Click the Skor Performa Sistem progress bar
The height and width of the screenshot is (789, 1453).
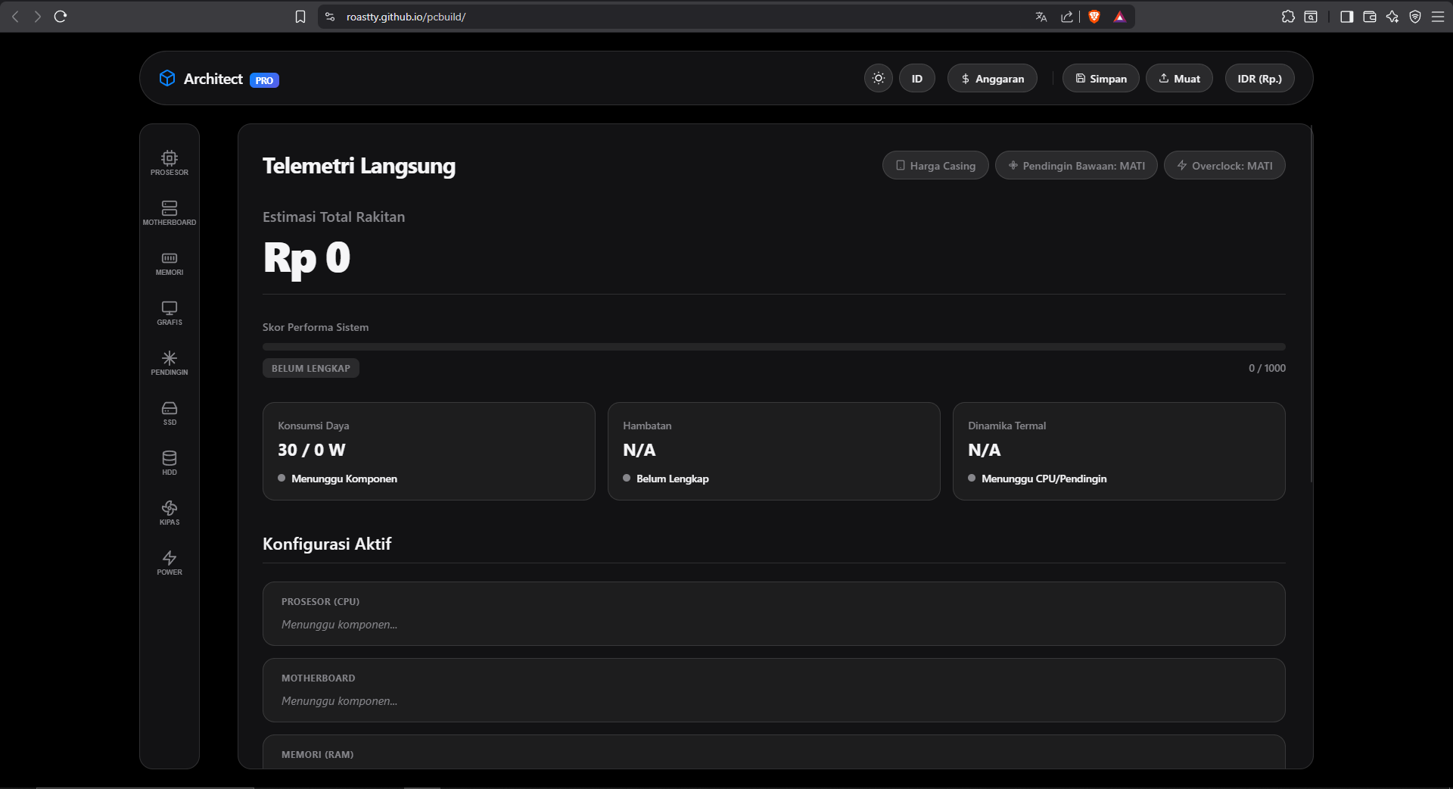click(774, 347)
